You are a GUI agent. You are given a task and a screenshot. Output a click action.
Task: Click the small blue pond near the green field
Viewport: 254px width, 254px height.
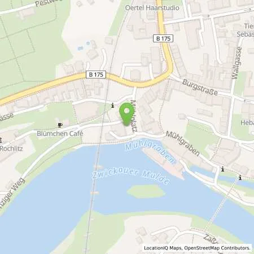[x=80, y=49]
